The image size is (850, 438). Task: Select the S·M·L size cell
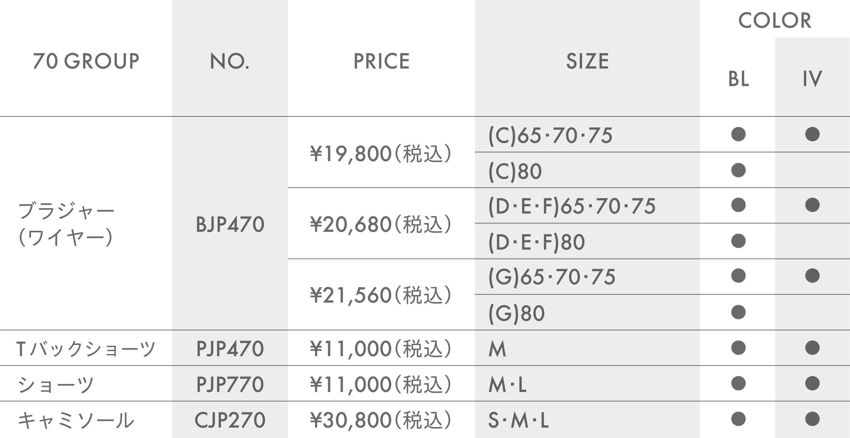tap(518, 420)
